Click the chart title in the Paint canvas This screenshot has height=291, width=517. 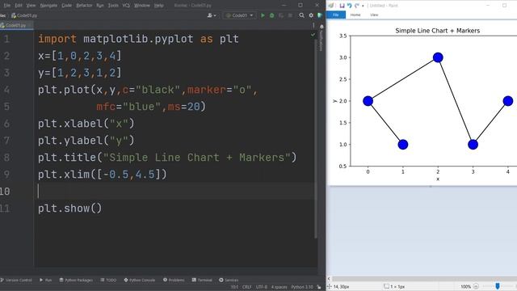[x=438, y=31]
